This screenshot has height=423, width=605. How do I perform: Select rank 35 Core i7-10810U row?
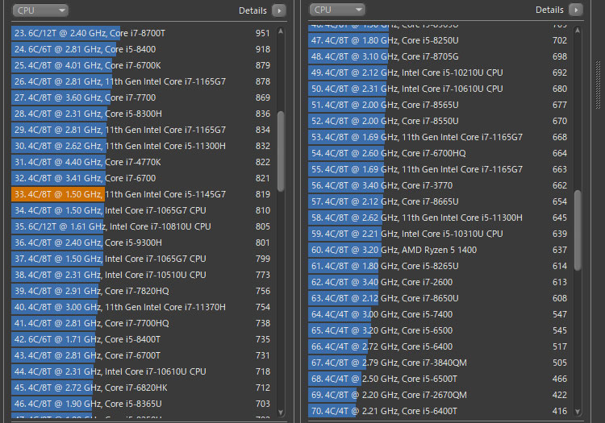[x=141, y=226]
